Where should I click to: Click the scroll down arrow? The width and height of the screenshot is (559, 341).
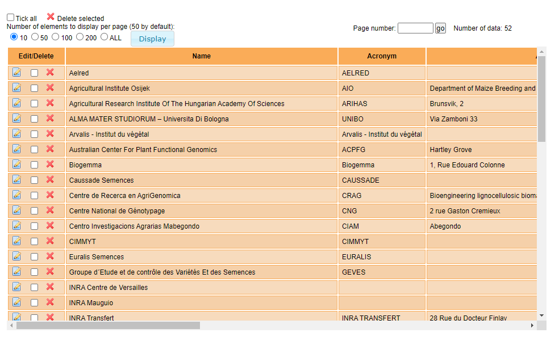[x=541, y=315]
